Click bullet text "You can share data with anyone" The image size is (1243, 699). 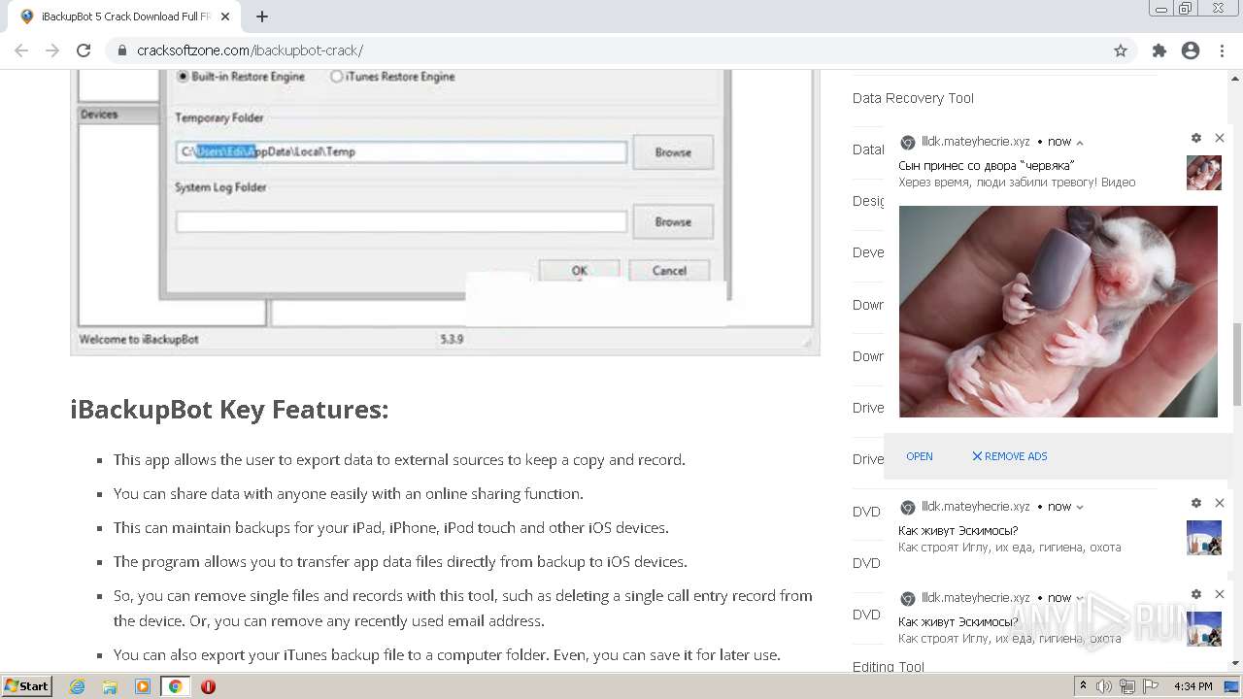pos(349,494)
